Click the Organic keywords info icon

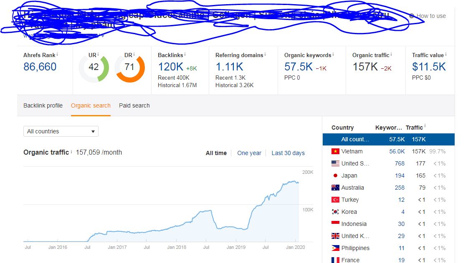coord(333,55)
